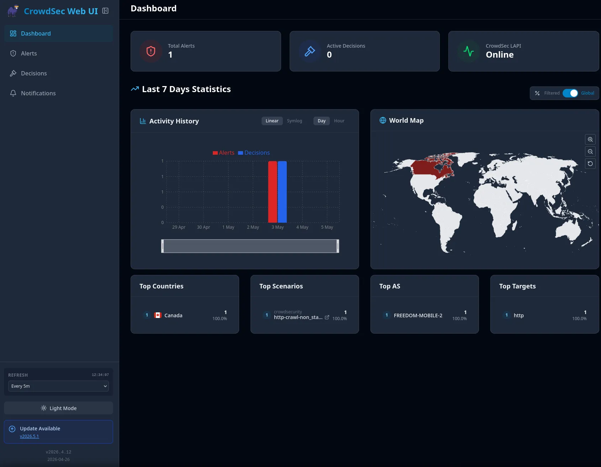Click the build date 2026-04-26

58,460
